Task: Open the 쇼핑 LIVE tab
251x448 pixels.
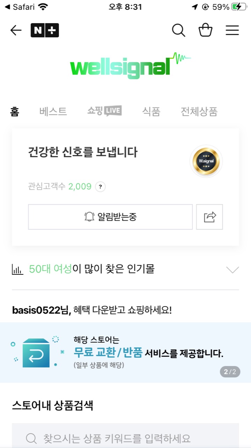Action: tap(104, 111)
